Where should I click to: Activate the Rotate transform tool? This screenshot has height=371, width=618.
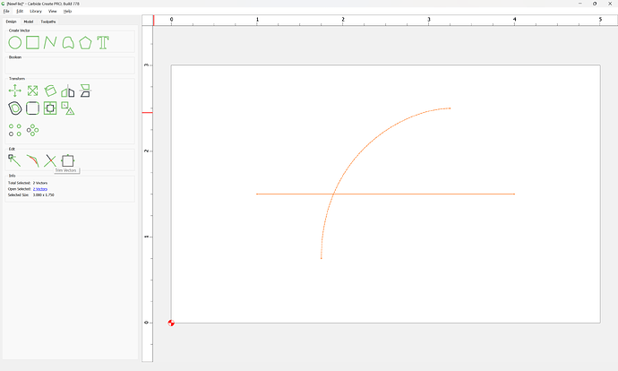[50, 91]
